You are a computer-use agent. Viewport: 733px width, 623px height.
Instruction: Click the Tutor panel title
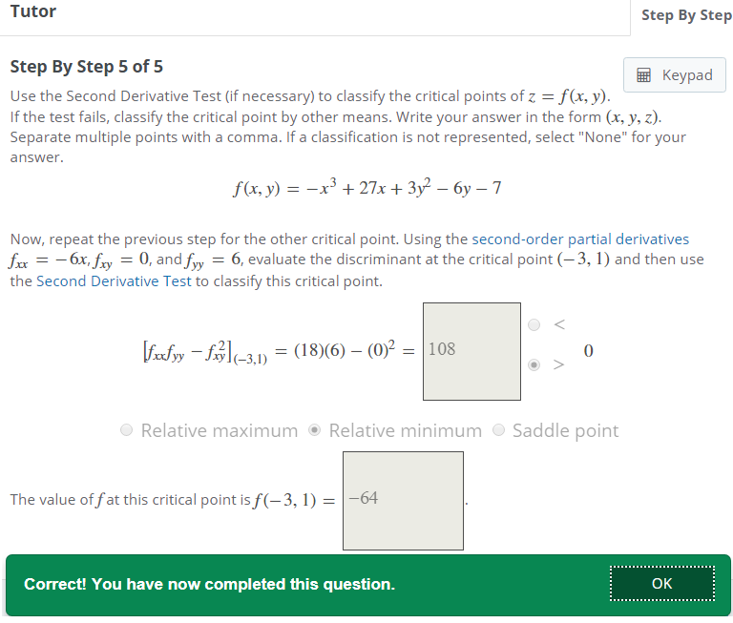pos(32,11)
